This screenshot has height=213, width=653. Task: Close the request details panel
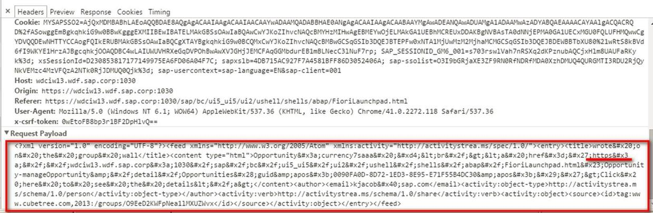7,11
